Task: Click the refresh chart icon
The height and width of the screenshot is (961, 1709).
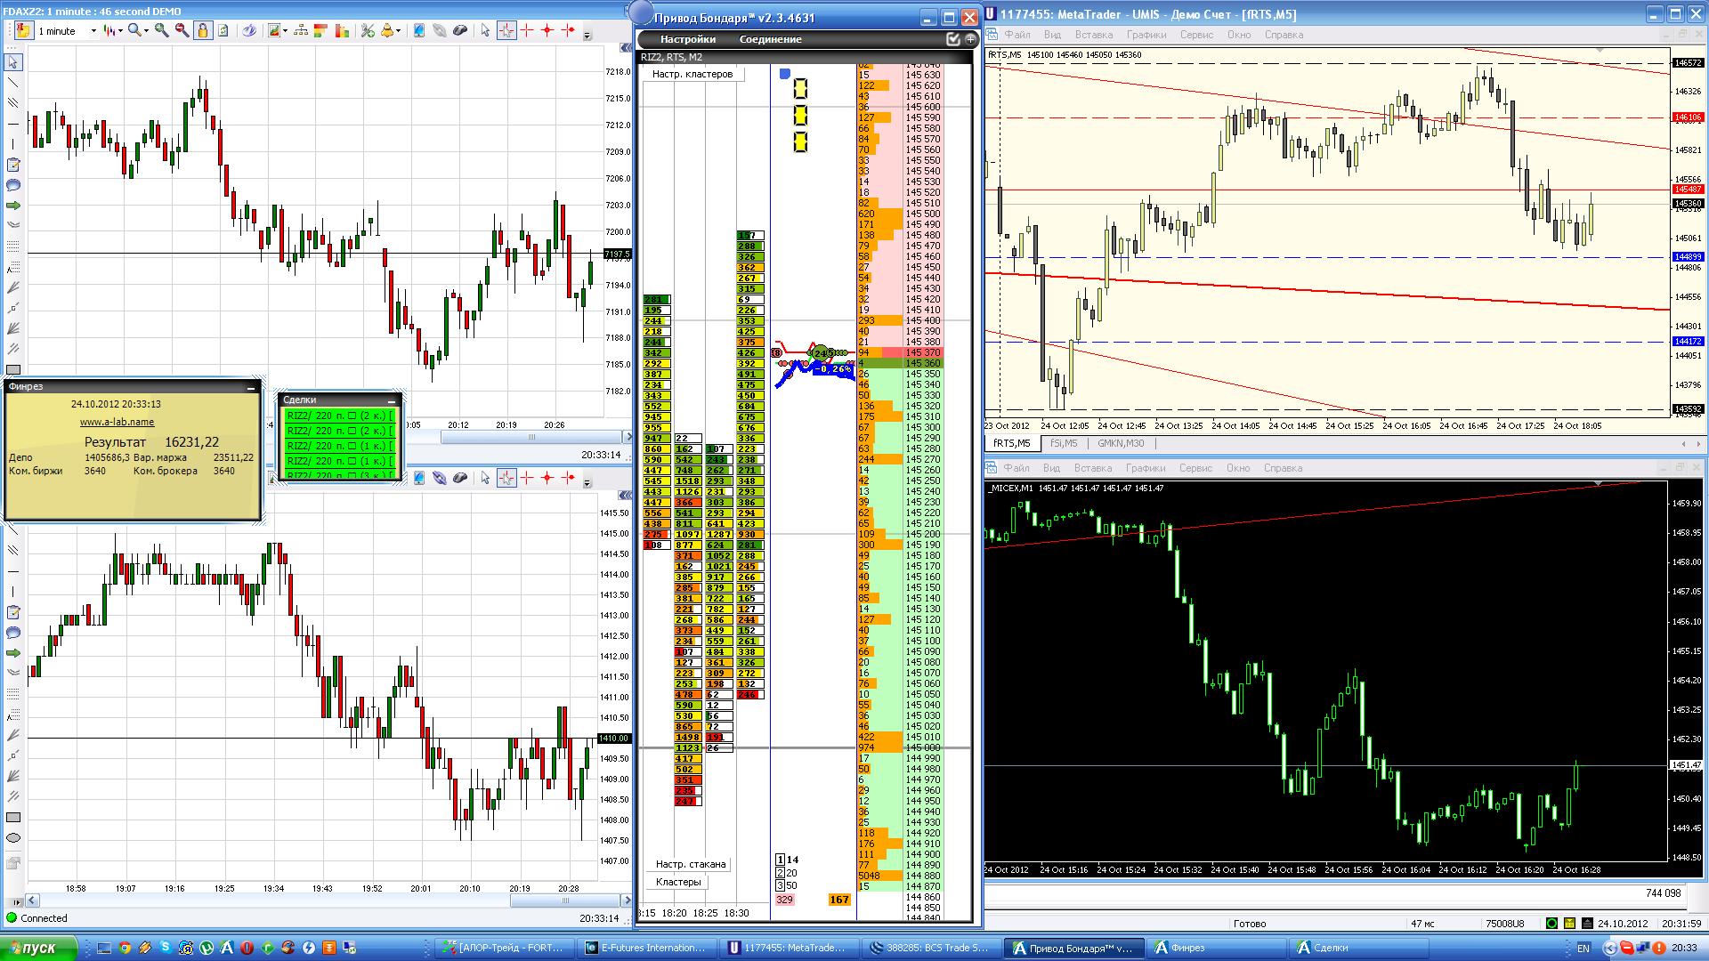Action: (223, 30)
